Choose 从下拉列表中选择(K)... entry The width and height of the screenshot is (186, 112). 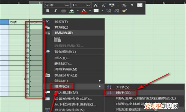[x=75, y=105]
